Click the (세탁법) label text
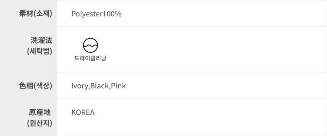 click(x=40, y=51)
